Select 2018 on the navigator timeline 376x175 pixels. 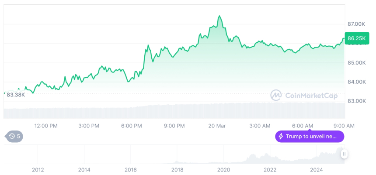(x=177, y=170)
